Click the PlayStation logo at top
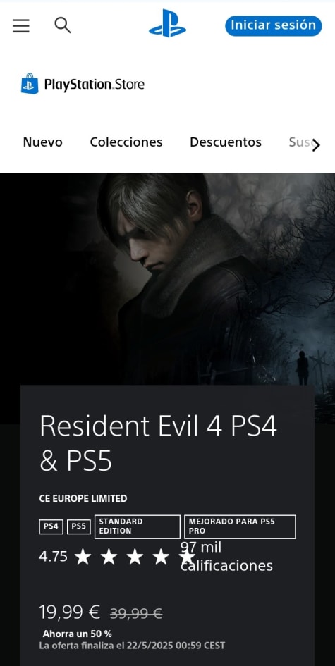 (x=168, y=24)
